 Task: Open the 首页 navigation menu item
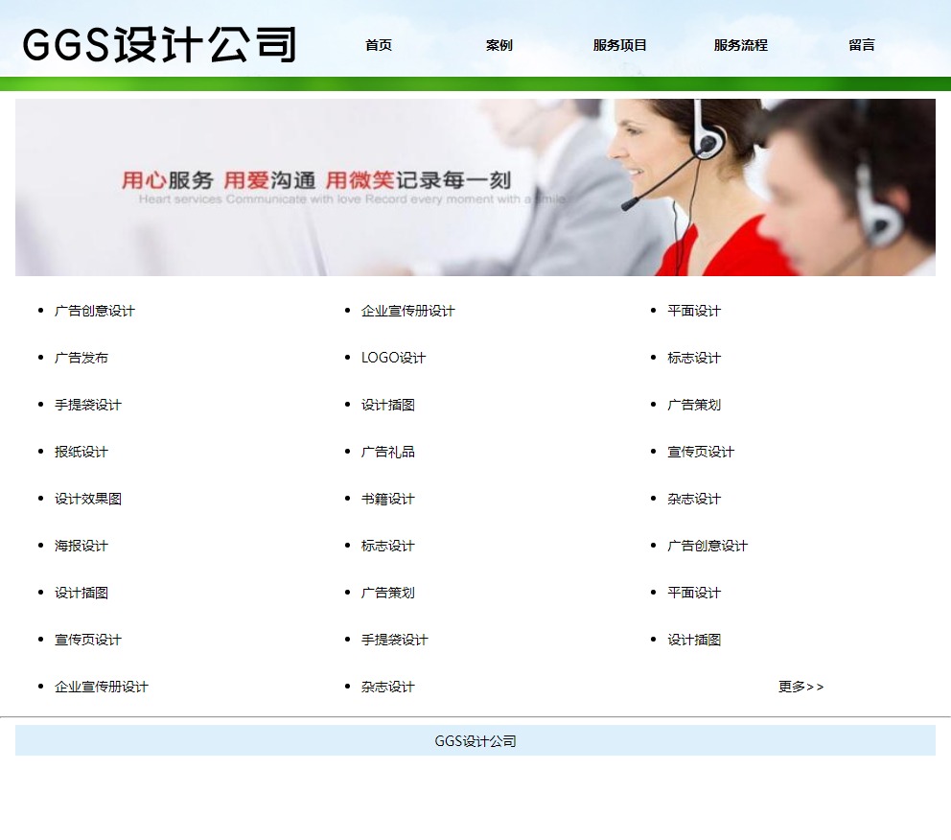click(379, 45)
